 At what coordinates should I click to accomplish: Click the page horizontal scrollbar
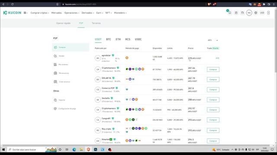[x=136, y=146]
